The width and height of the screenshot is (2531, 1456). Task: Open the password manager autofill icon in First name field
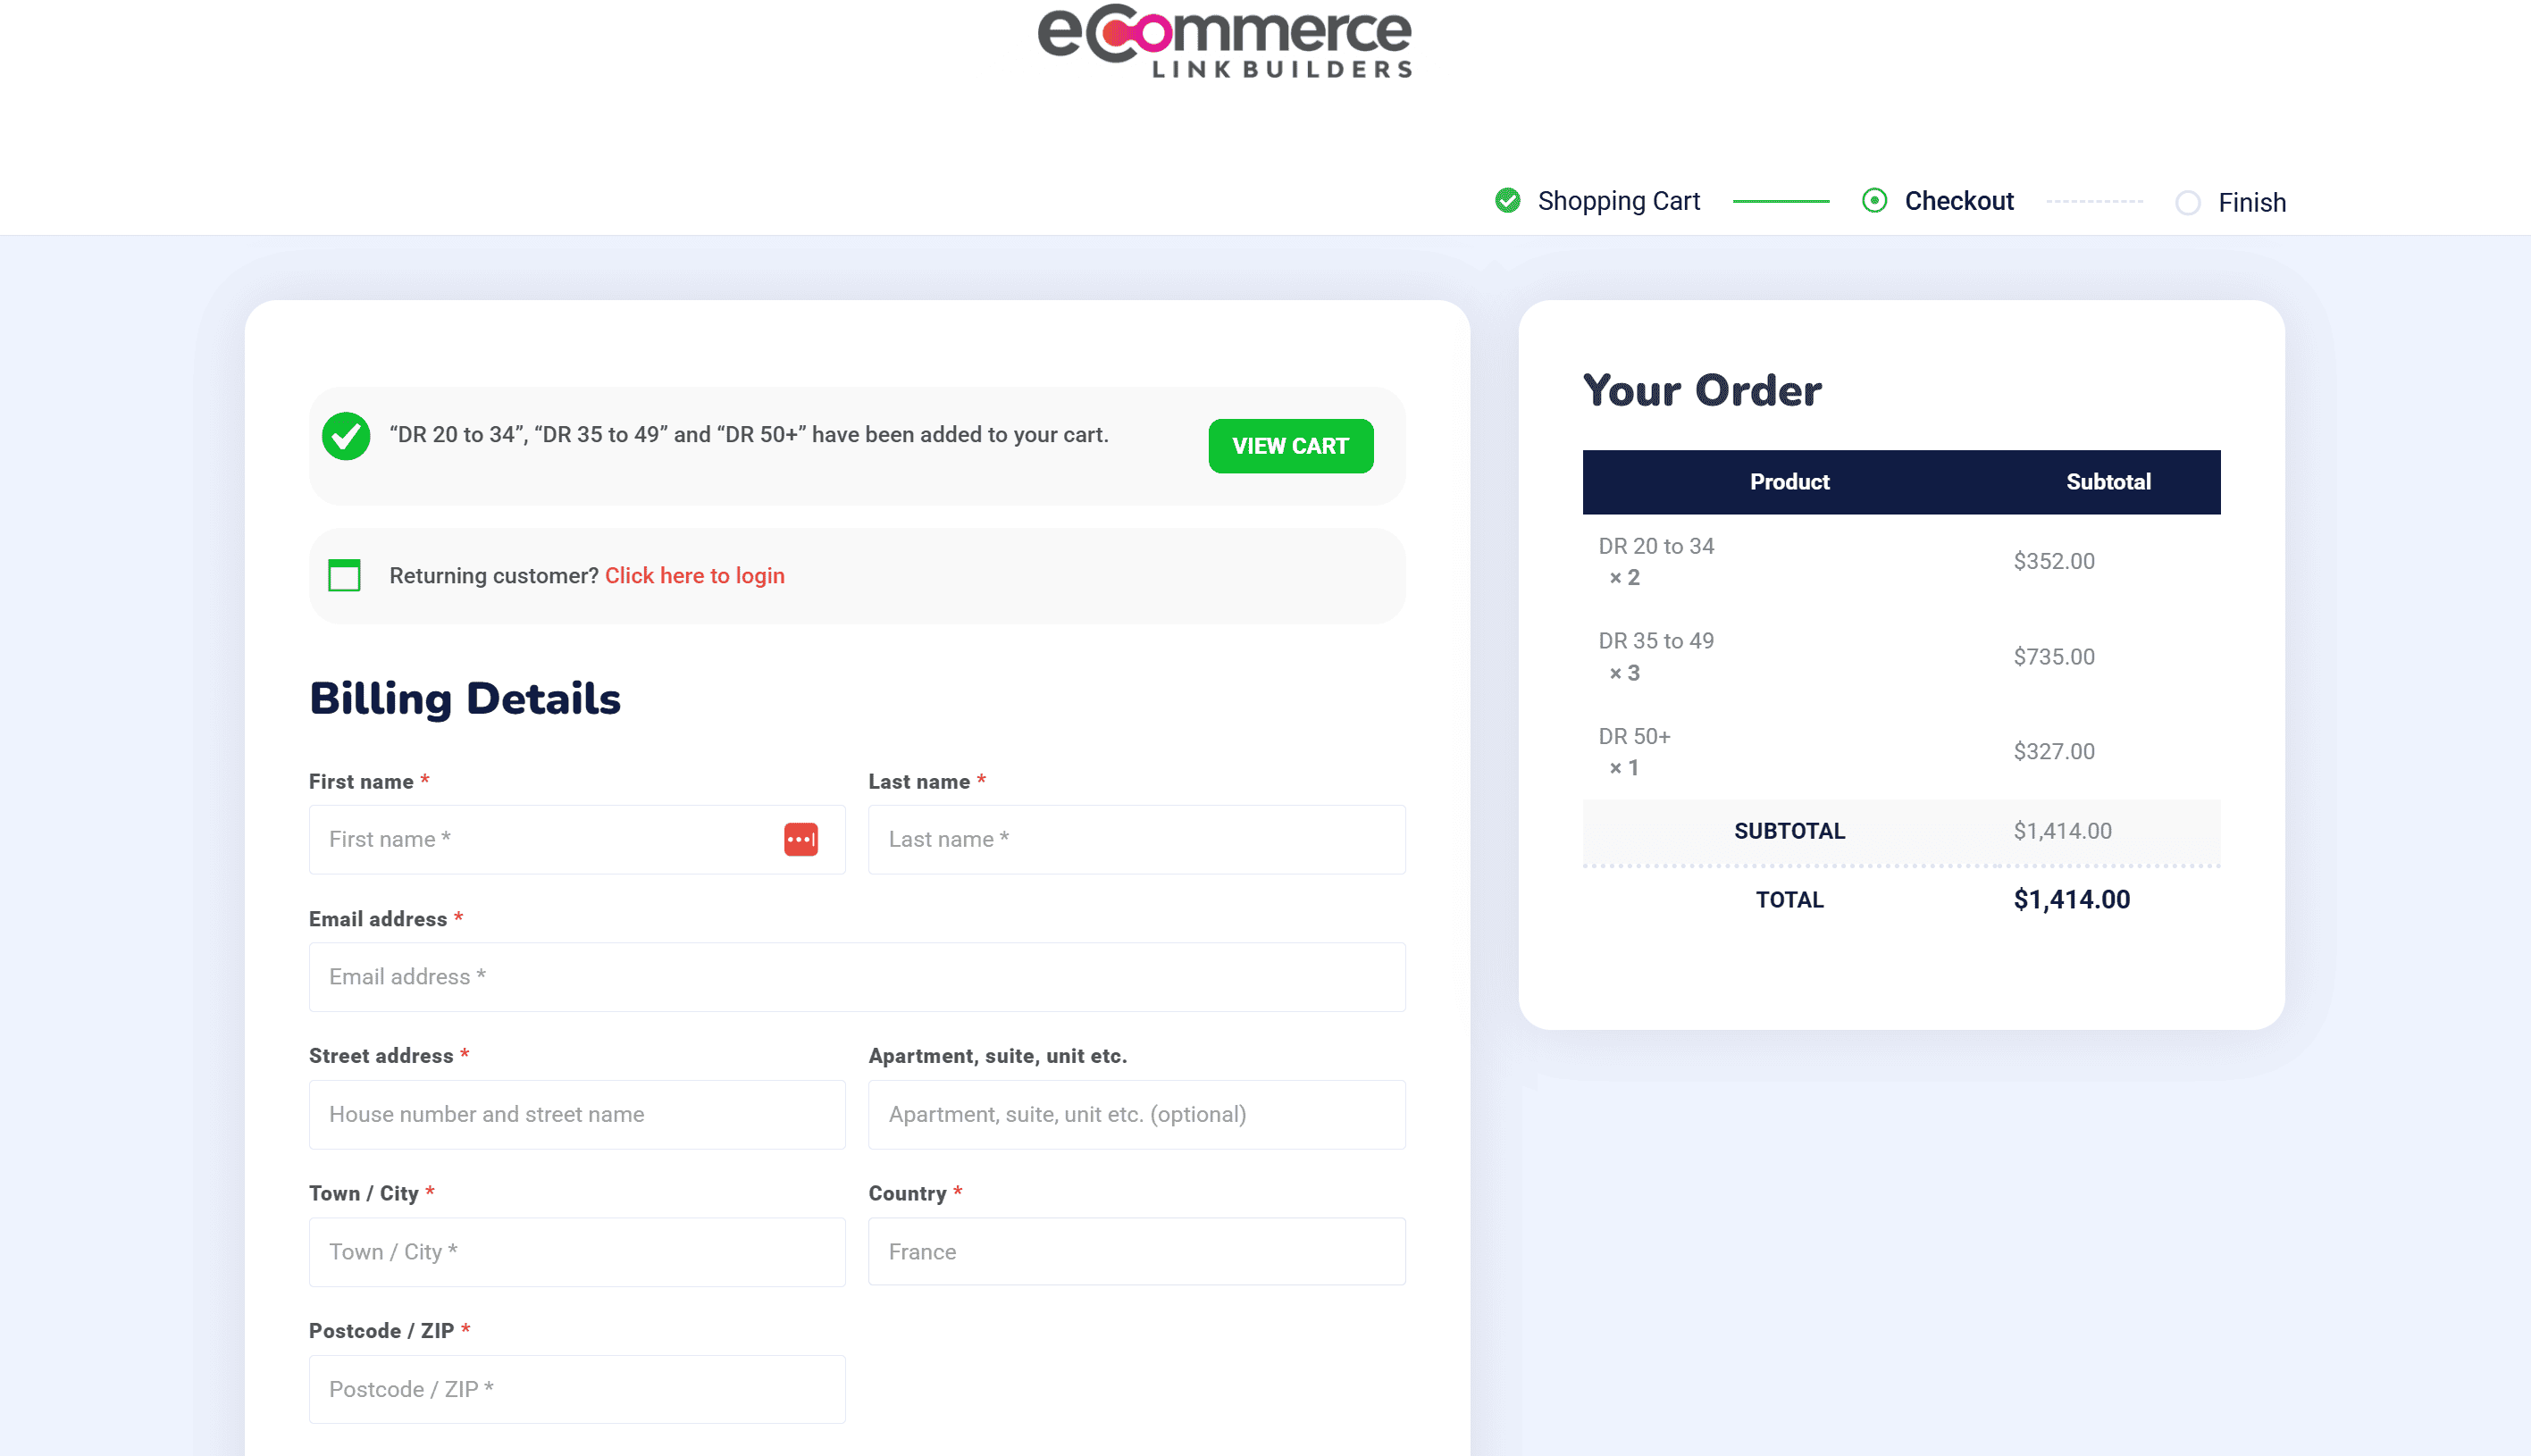(800, 840)
